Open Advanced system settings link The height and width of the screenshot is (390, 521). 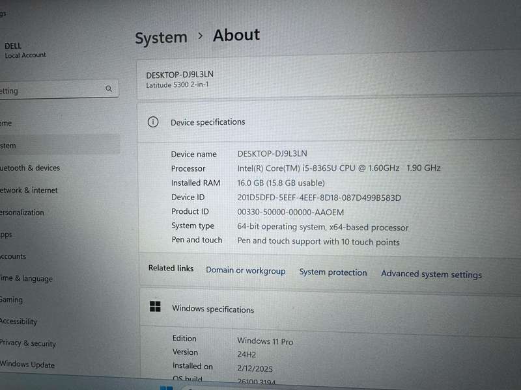point(431,274)
